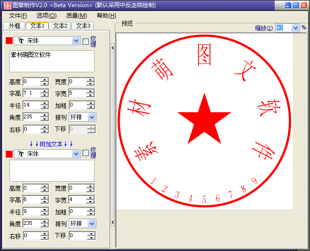310x251 pixels.
Task: Click the text box containing 素材萌图文软件
Action: pyautogui.click(x=52, y=61)
